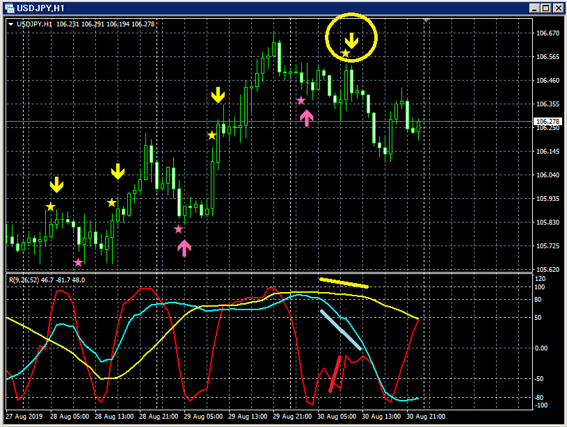Maximize the USDJPY,H1 chart window

click(x=545, y=8)
